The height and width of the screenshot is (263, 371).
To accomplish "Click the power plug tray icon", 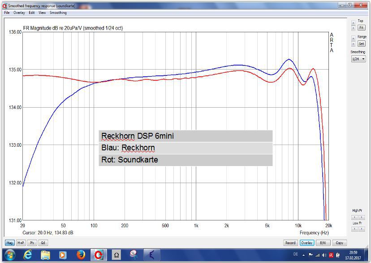I will 338,255.
